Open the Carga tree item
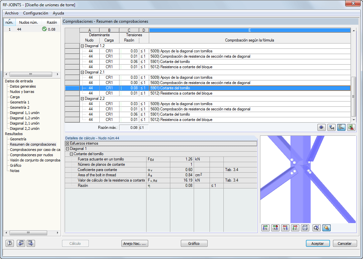The width and height of the screenshot is (363, 259). pyautogui.click(x=15, y=97)
